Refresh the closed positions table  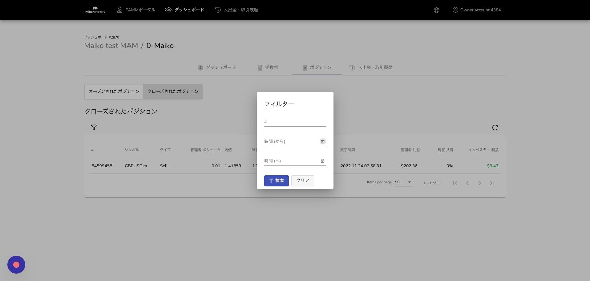click(x=495, y=128)
